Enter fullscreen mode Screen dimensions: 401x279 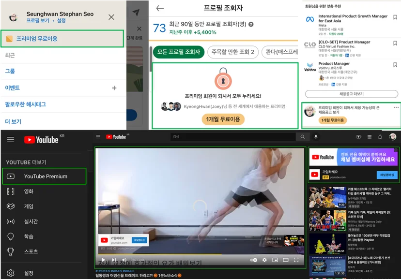click(x=296, y=260)
